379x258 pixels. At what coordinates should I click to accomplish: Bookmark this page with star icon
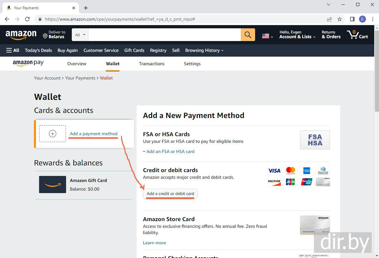[x=340, y=19]
